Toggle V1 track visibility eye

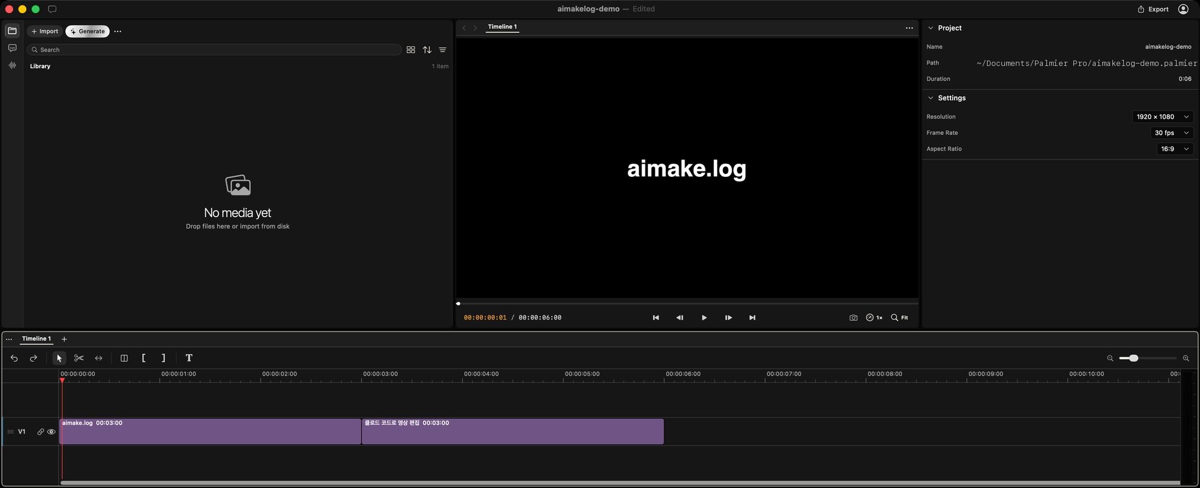point(52,432)
